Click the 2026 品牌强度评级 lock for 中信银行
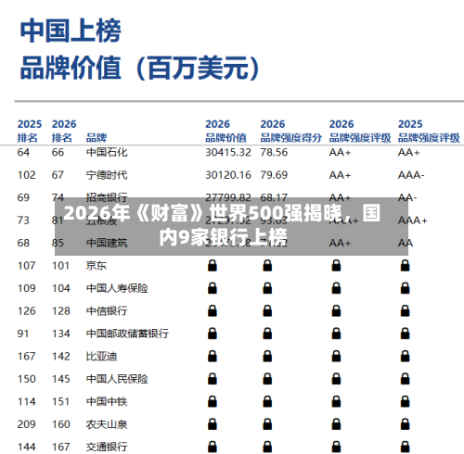Viewport: 464px width, 454px height. (336, 311)
